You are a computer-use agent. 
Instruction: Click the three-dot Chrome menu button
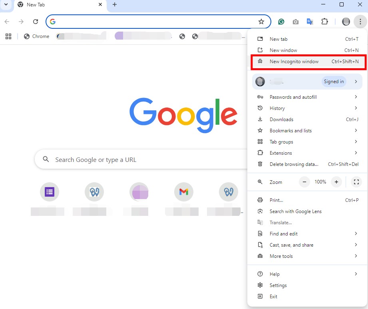tap(360, 22)
